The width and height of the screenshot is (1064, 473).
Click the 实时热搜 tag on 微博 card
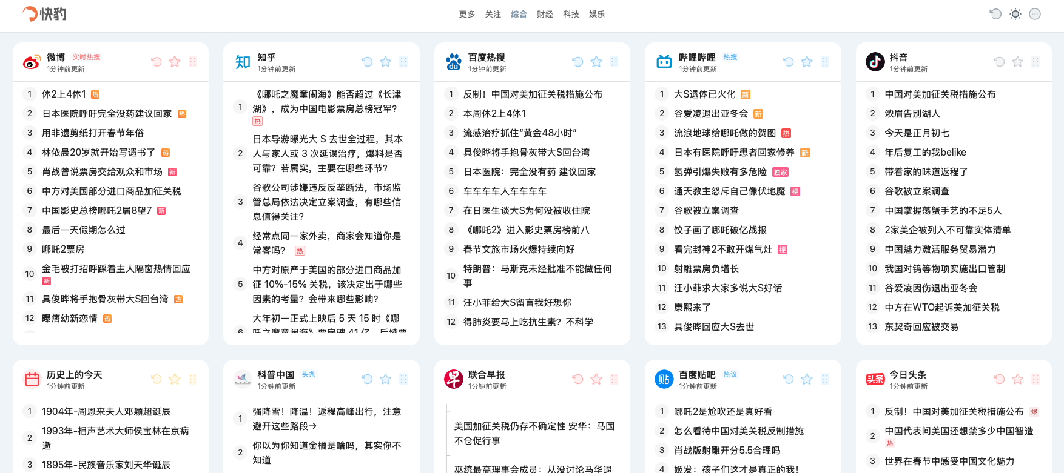point(87,57)
